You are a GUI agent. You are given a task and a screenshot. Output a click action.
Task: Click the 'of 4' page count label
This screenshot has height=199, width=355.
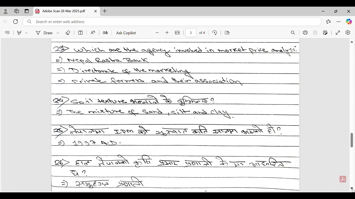click(x=202, y=33)
